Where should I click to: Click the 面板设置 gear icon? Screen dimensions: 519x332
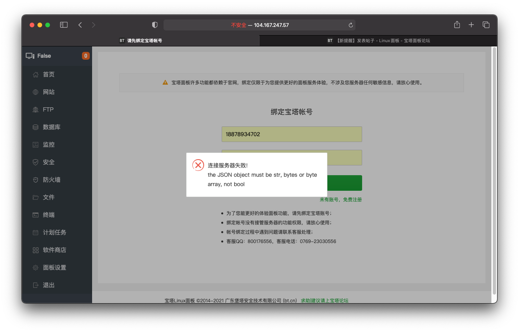pyautogui.click(x=36, y=268)
